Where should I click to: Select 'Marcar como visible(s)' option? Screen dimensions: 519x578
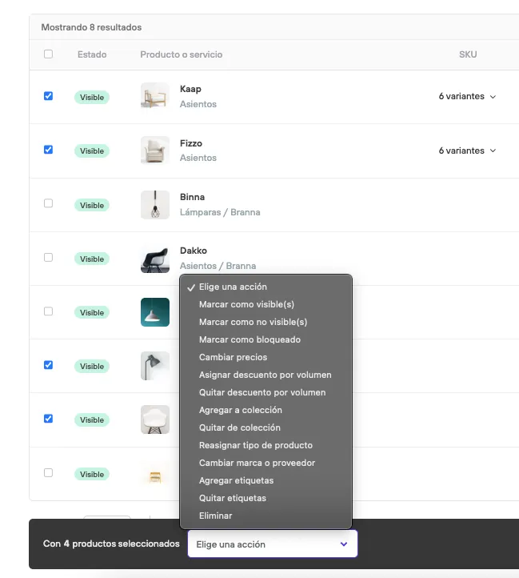pos(265,304)
